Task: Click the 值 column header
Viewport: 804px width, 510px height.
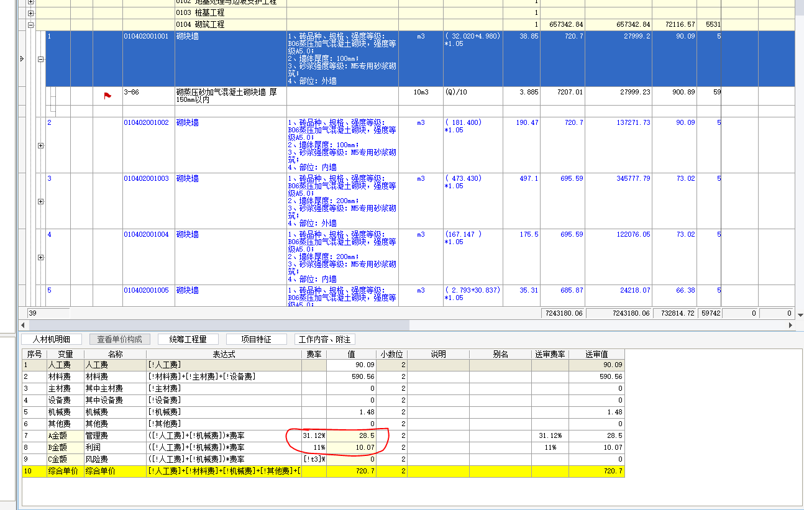Action: point(351,354)
